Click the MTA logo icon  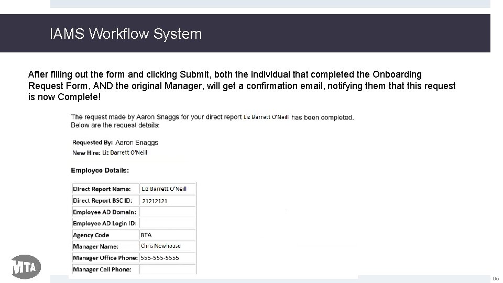tap(26, 267)
